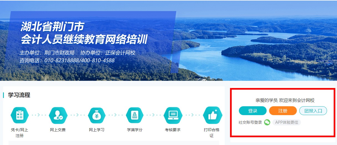Click the teal 登录 button
The height and width of the screenshot is (145, 337).
pyautogui.click(x=253, y=111)
